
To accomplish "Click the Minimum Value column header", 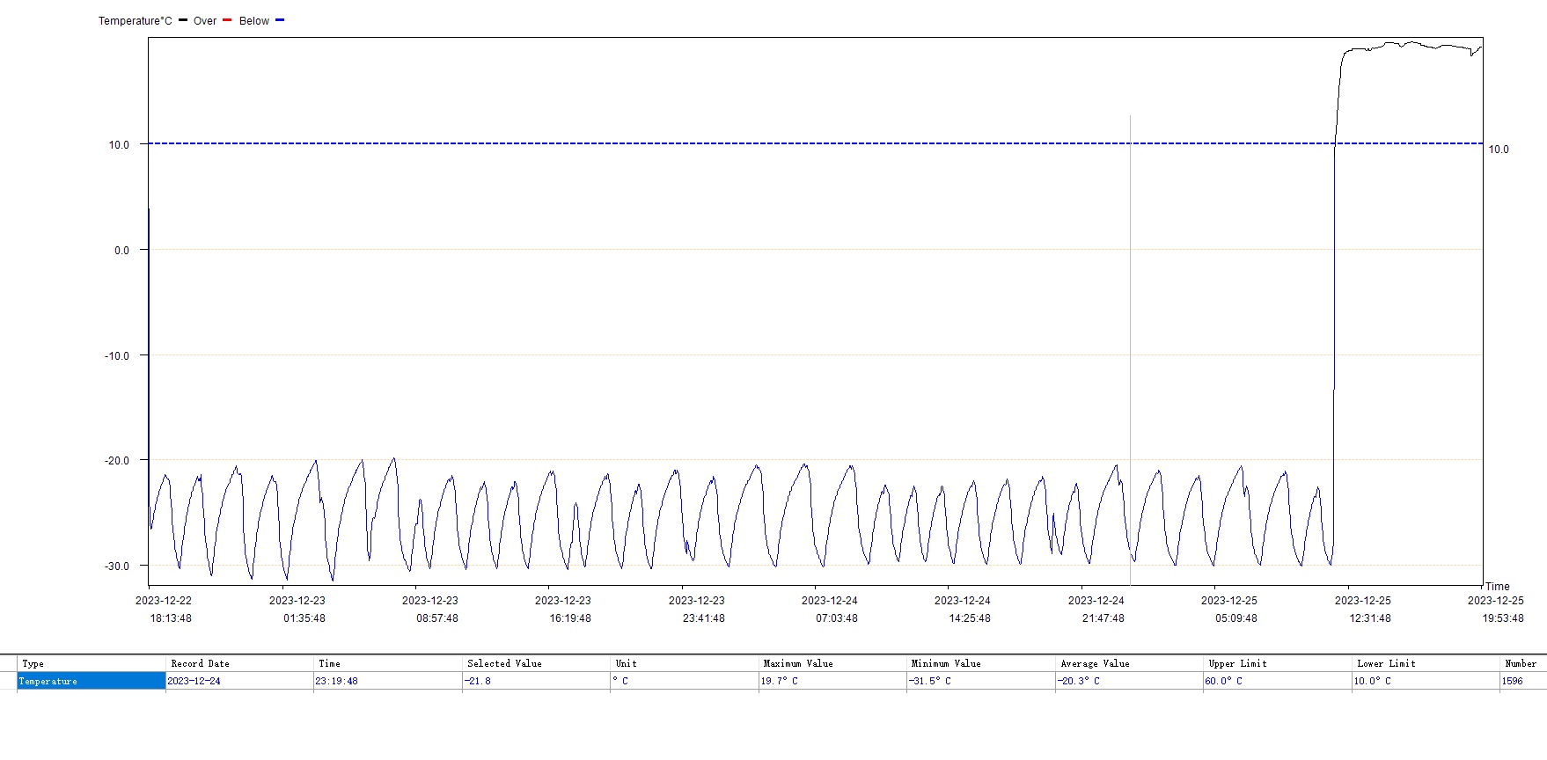I will [x=981, y=663].
